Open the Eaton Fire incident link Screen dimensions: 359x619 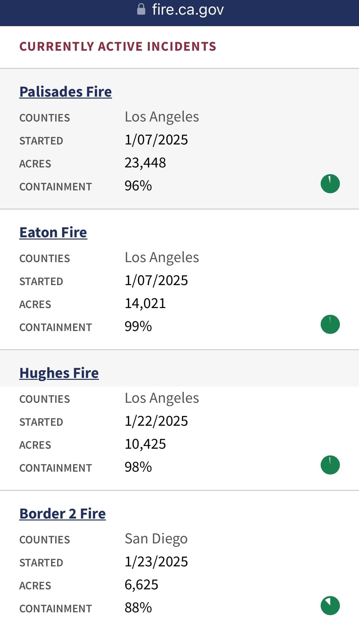tap(53, 232)
